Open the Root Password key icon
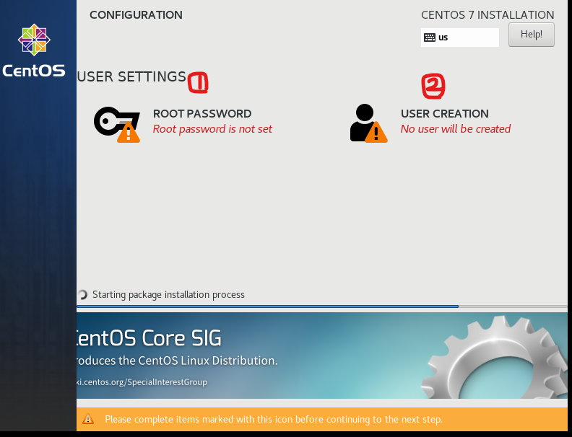572x437 pixels. [117, 124]
